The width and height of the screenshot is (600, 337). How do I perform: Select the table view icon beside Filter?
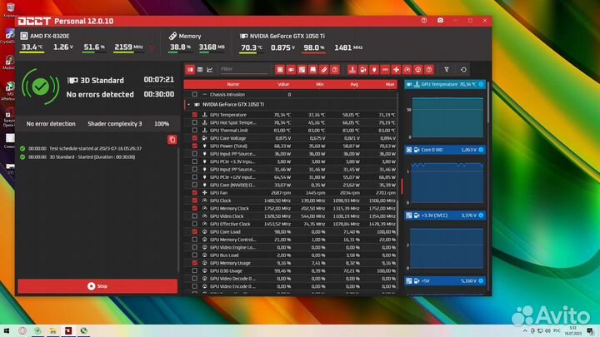pos(199,70)
